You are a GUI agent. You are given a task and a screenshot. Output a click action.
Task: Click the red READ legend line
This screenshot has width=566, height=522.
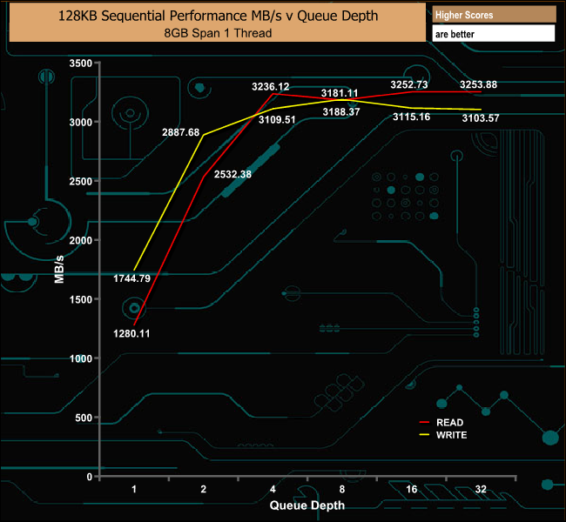(424, 422)
